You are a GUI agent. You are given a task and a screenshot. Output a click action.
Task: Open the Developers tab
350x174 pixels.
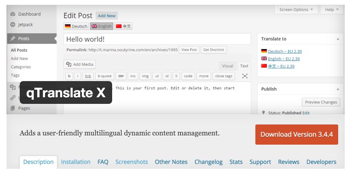point(321,162)
